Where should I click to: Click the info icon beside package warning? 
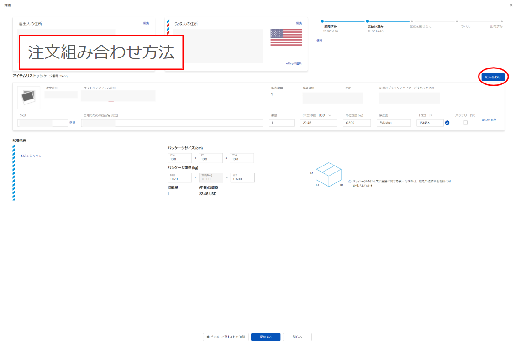click(x=350, y=181)
